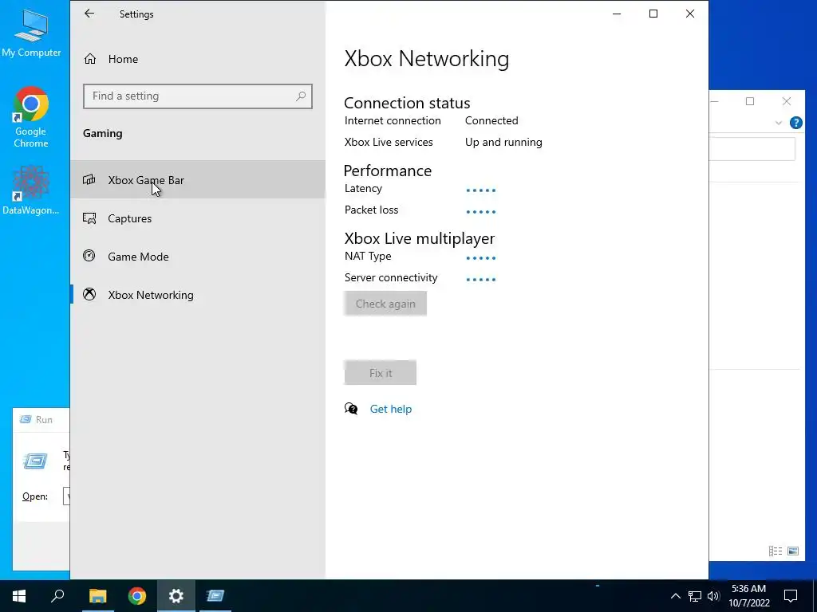The width and height of the screenshot is (817, 612).
Task: Click the Up and running status text
Action: pos(503,142)
